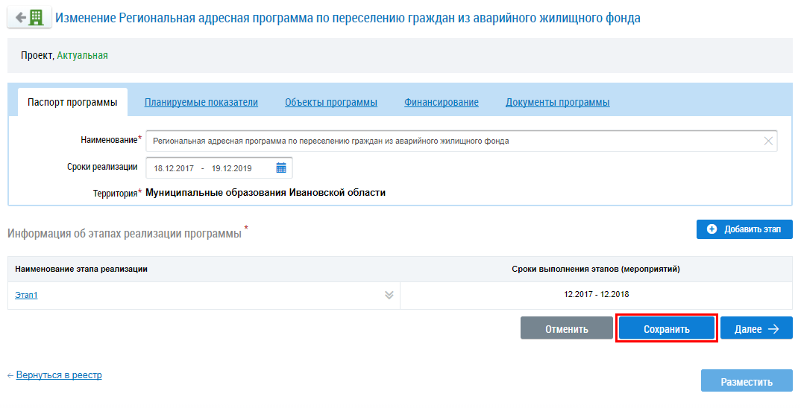
Task: Proceed with the Далее button
Action: pos(756,328)
